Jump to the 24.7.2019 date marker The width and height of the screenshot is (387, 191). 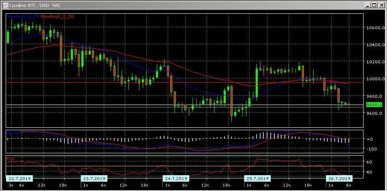(175, 178)
